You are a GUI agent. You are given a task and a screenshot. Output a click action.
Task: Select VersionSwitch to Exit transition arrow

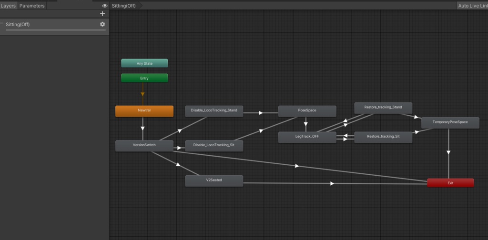click(297, 166)
